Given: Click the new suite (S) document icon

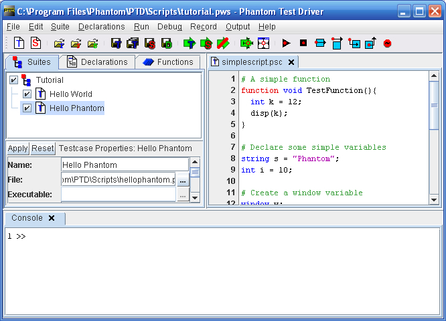Looking at the screenshot, I should pyautogui.click(x=36, y=43).
